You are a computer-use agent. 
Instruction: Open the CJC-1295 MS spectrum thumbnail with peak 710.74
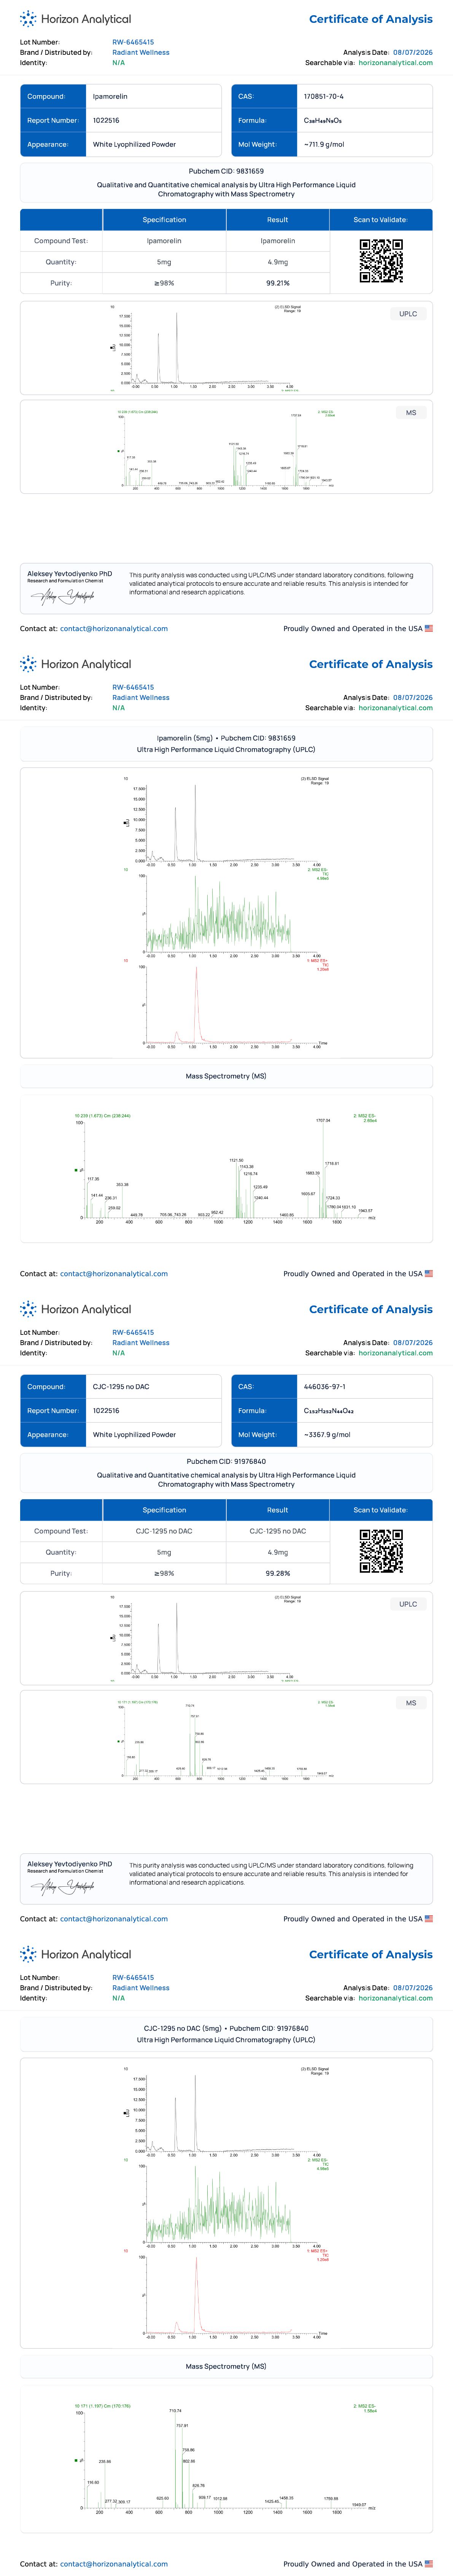click(x=226, y=1737)
